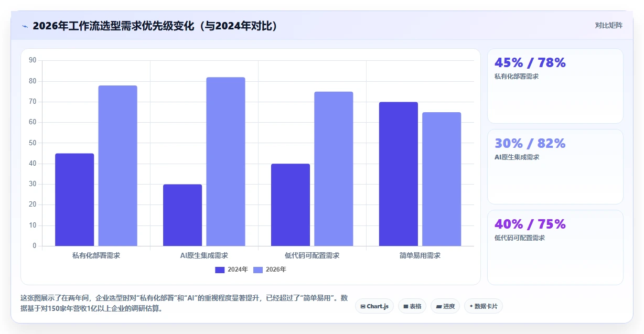Screen dimensions: 644x334
Task: Click the 2024 bar for 私有化部署需求
Action: [x=74, y=200]
